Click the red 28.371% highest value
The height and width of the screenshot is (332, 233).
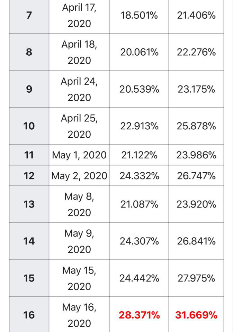click(139, 315)
